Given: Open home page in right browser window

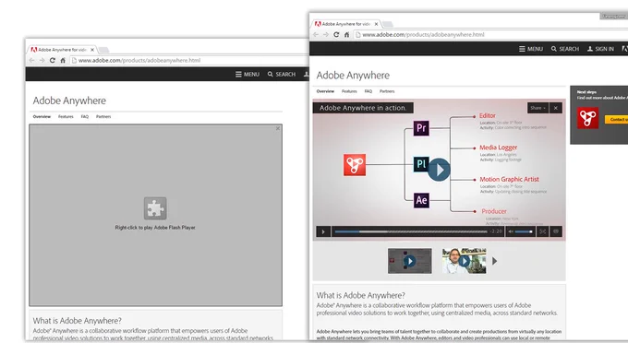Looking at the screenshot, I should pyautogui.click(x=347, y=35).
